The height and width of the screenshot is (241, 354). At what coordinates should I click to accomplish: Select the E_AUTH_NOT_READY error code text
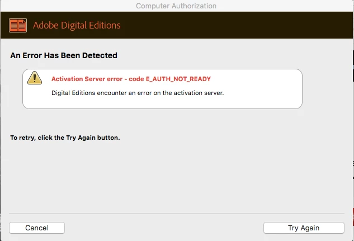pos(178,79)
